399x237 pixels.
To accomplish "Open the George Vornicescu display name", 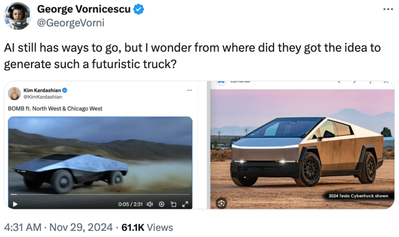I will [x=84, y=10].
